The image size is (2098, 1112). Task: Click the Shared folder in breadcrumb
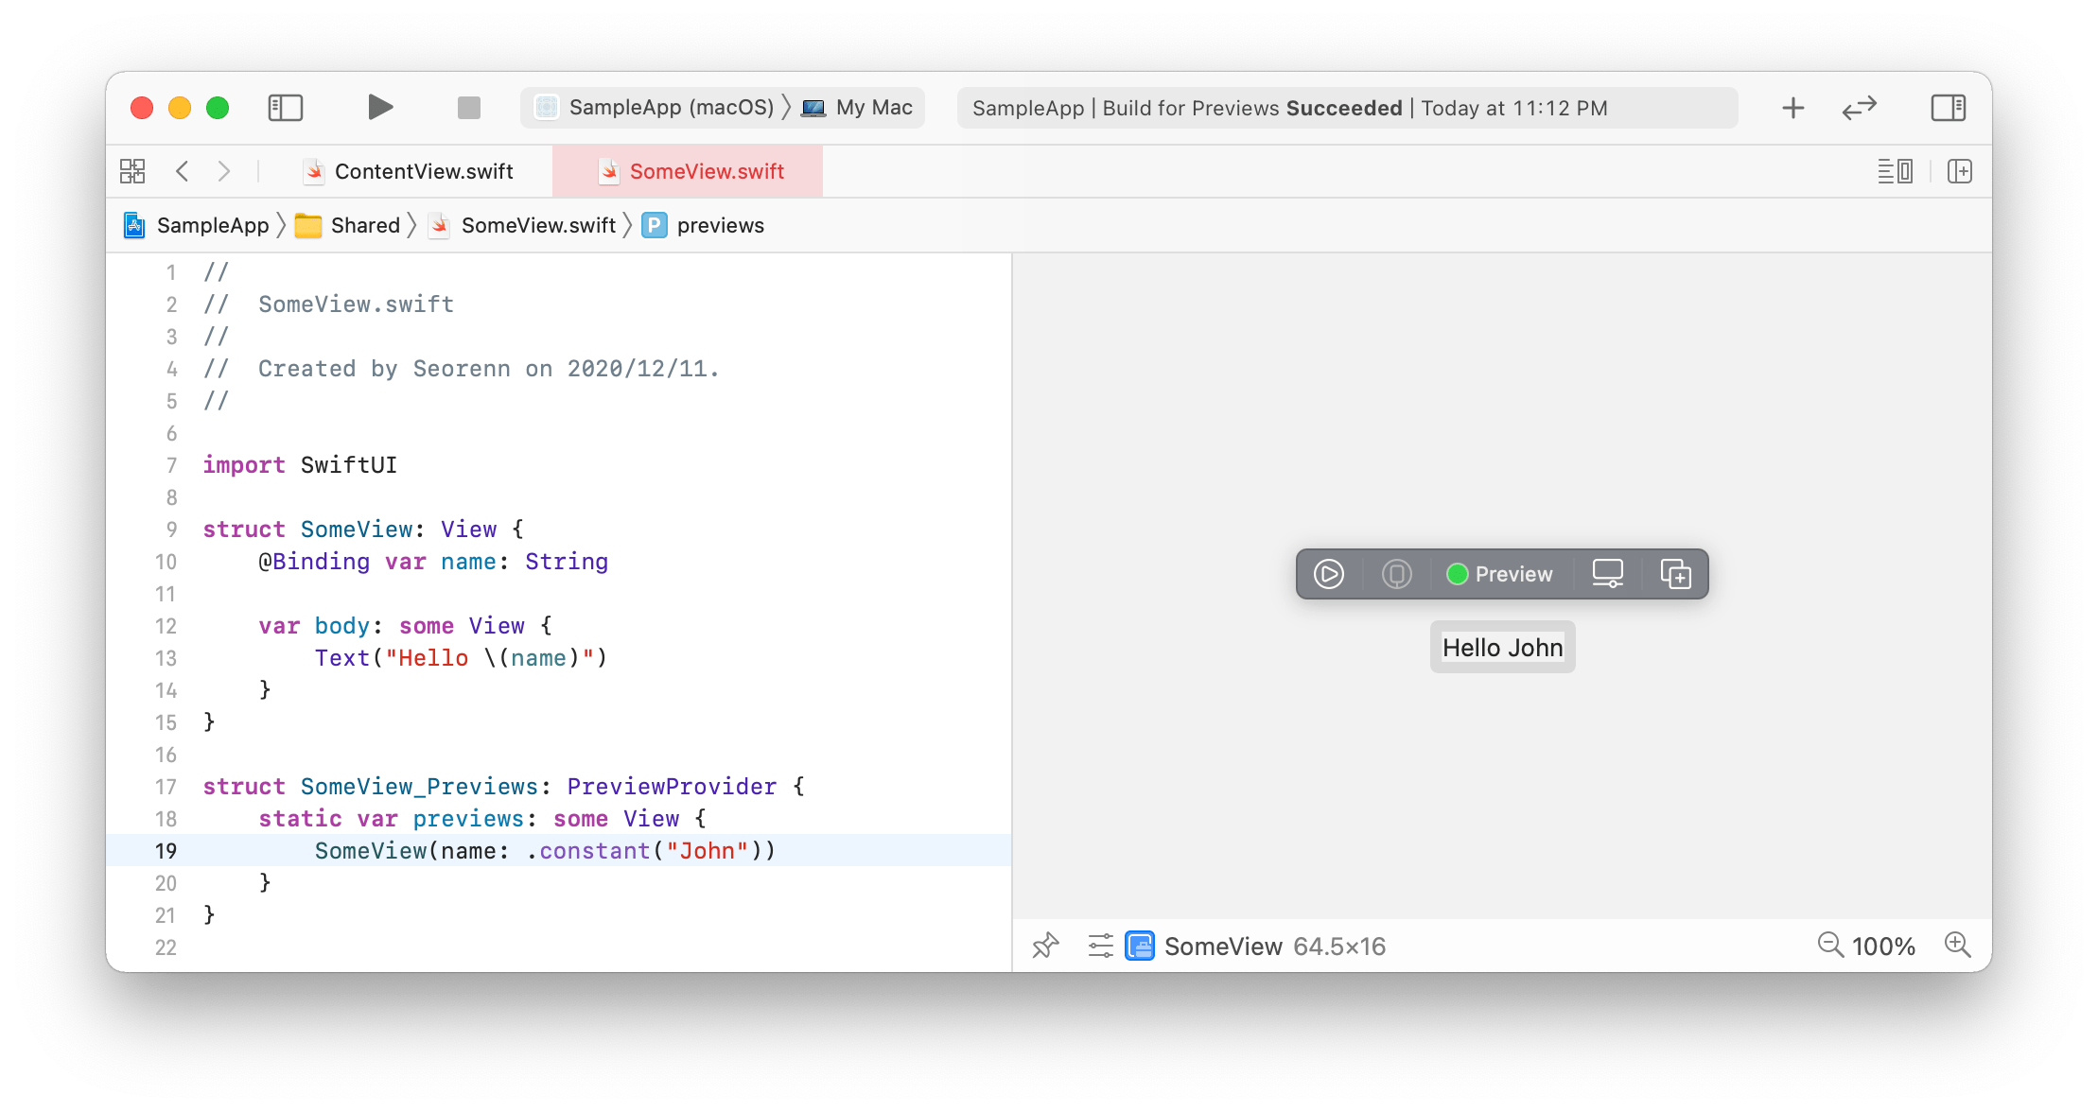pyautogui.click(x=364, y=225)
